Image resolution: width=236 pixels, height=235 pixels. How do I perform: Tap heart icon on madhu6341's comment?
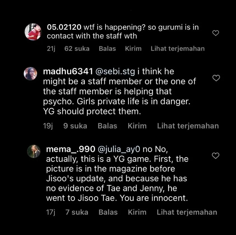pos(216,78)
